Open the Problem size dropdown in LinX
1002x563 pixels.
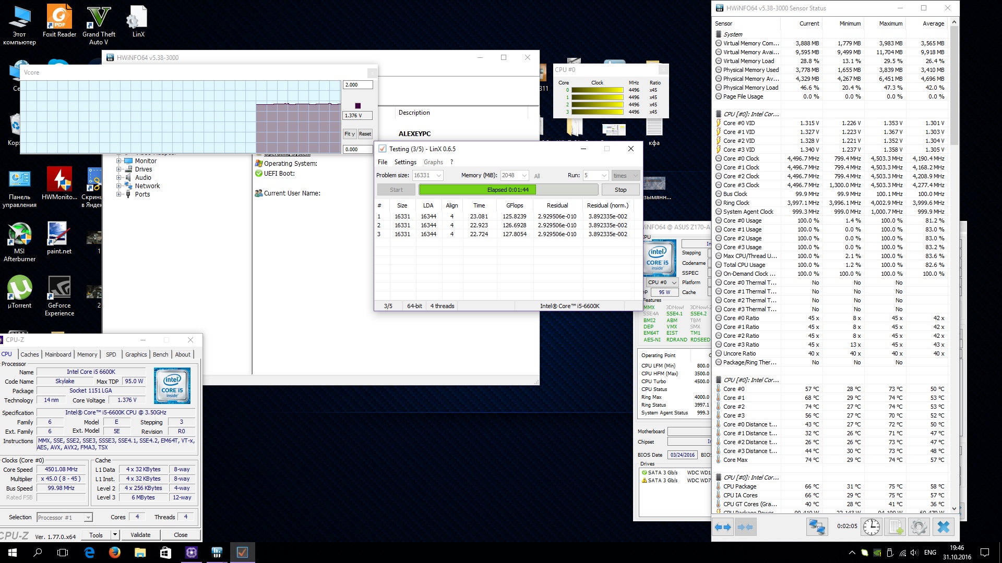click(x=439, y=176)
